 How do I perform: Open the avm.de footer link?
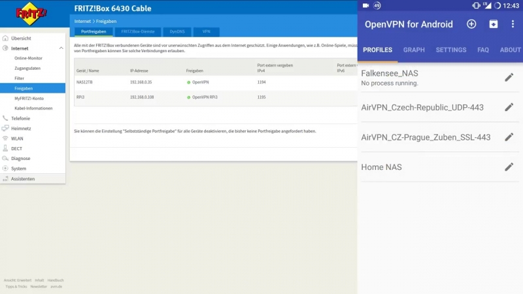pos(56,287)
